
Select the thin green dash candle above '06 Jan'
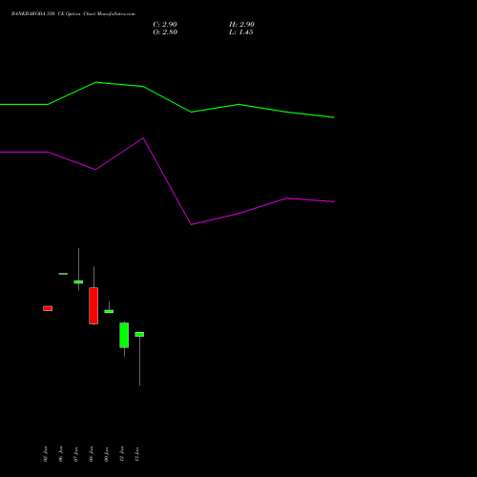click(63, 274)
